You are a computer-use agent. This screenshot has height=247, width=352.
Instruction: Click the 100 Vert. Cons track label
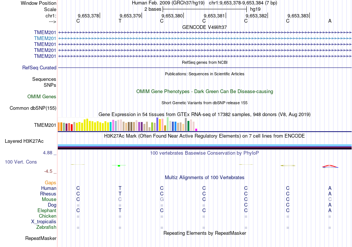[21, 162]
